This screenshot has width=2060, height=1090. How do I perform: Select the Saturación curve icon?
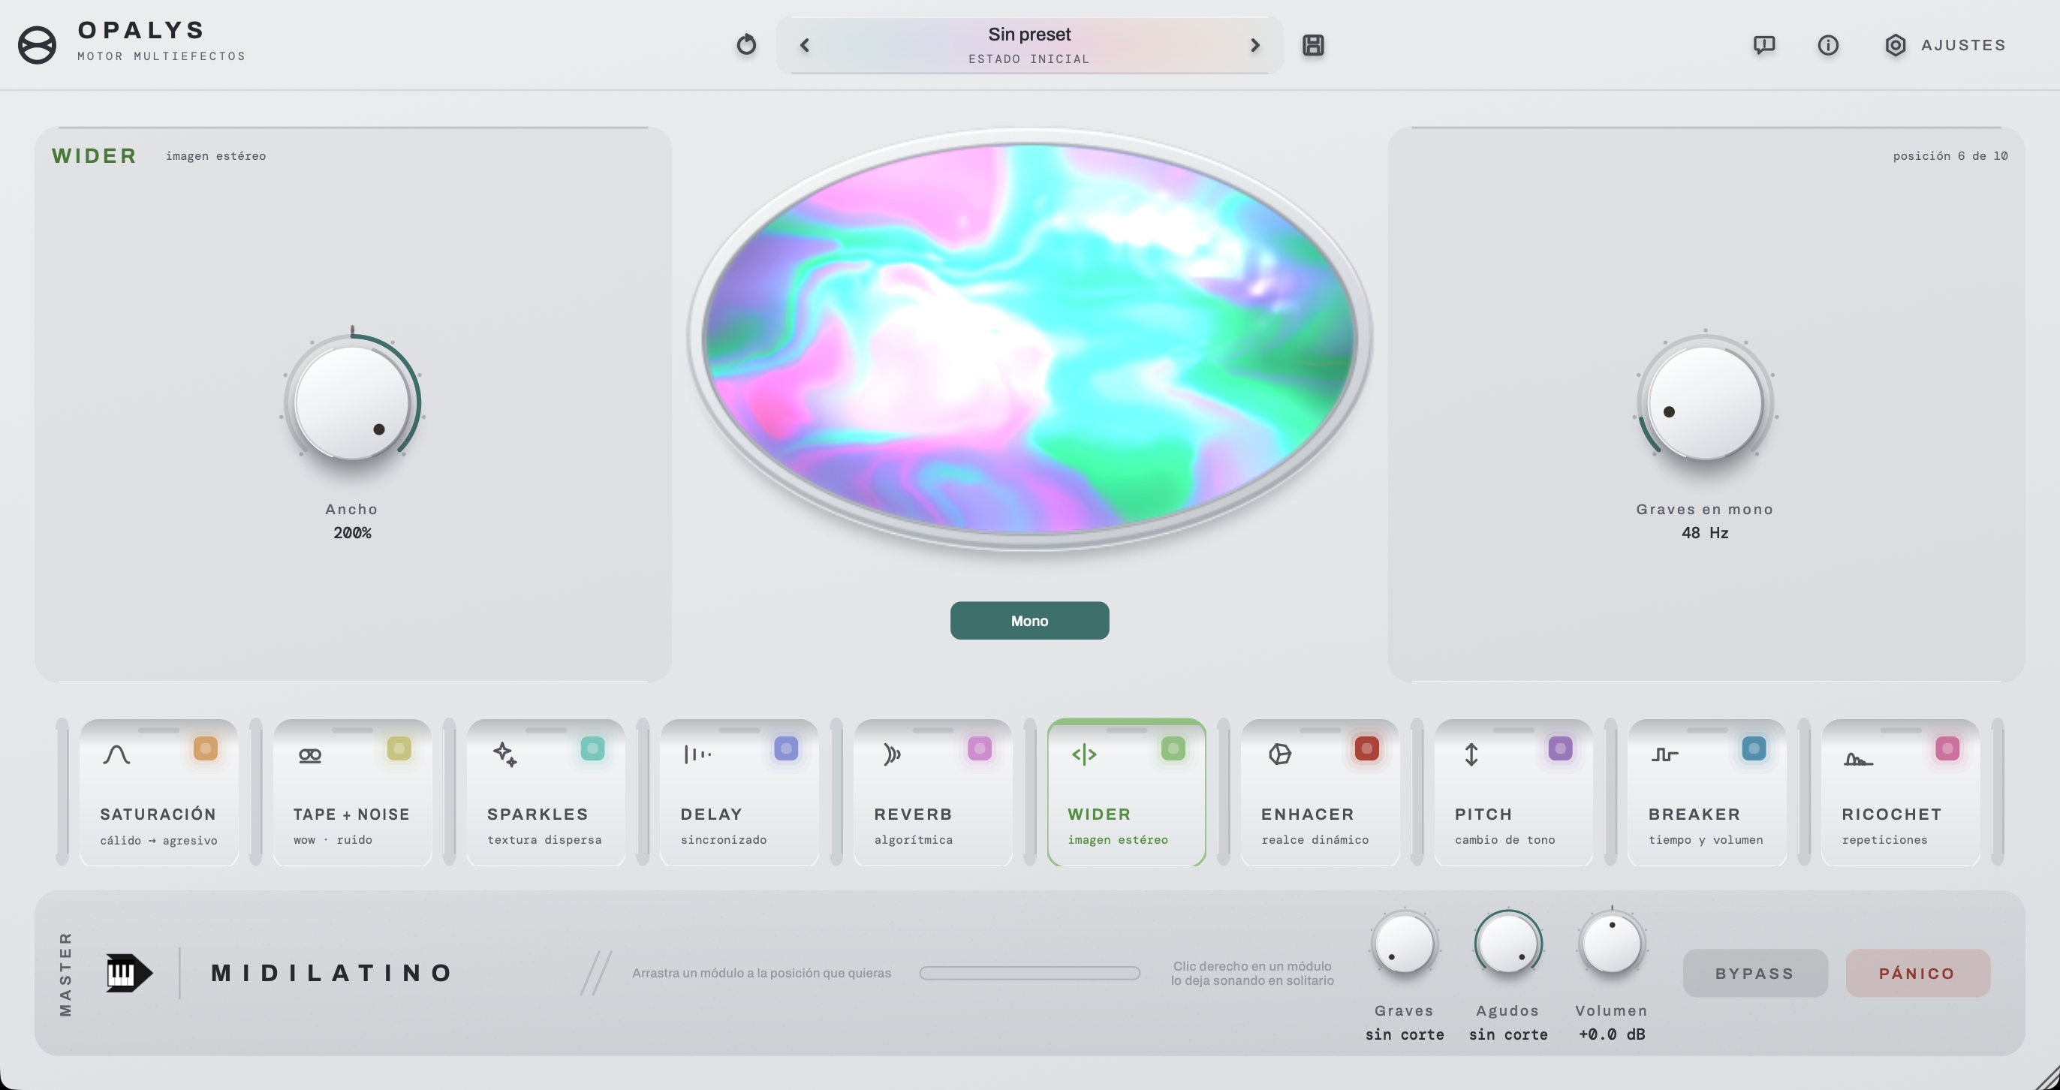point(117,754)
